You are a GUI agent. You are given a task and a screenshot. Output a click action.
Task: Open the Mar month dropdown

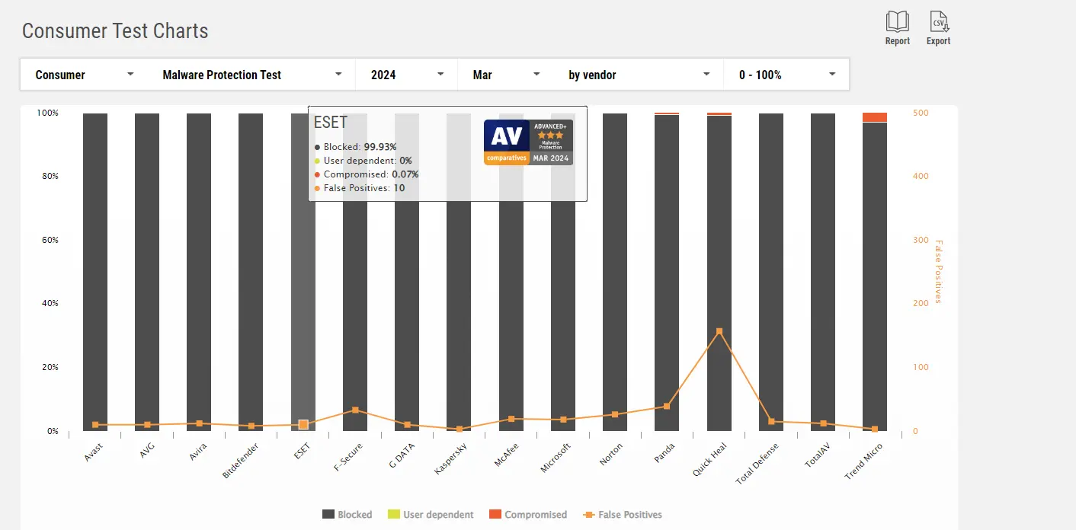click(506, 75)
